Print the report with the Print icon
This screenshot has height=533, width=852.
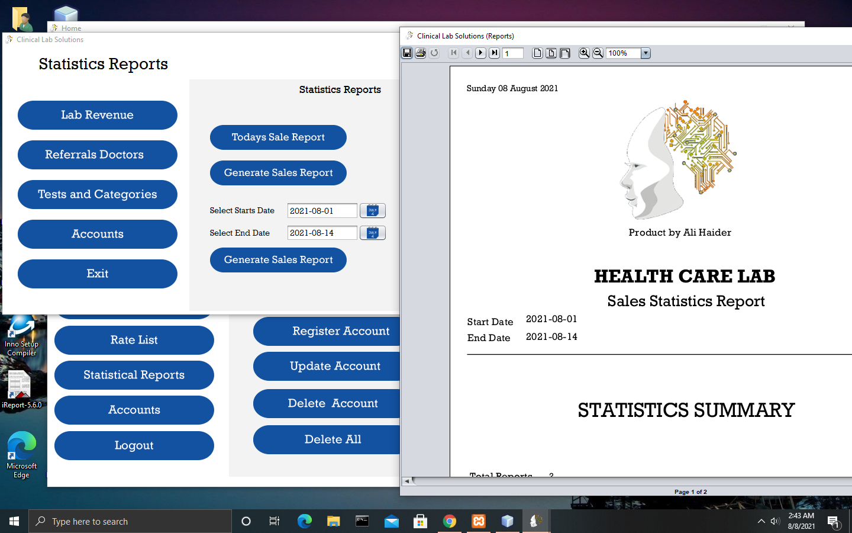(421, 53)
